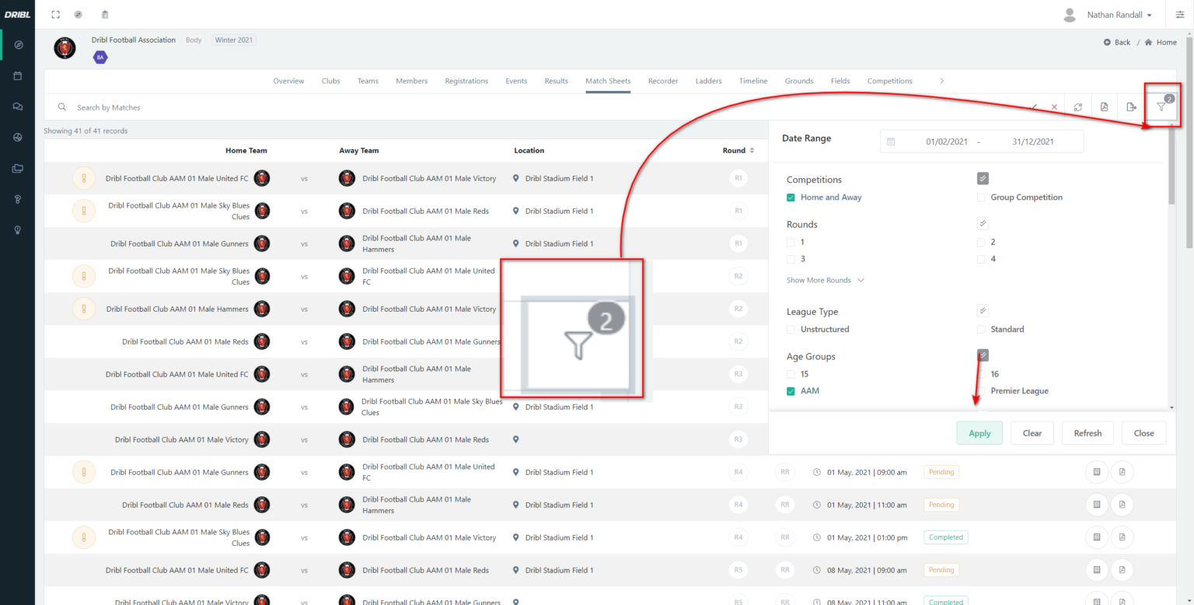Open the filter funnel icon in toolbar
Screen dimensions: 1194x605
[1161, 107]
